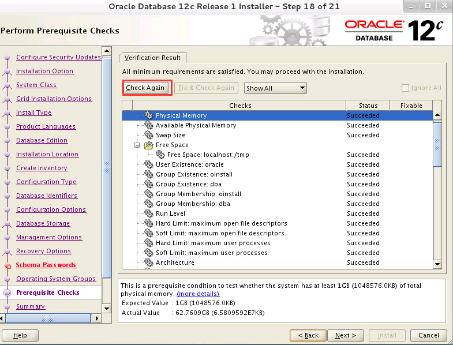This screenshot has width=453, height=345.
Task: Open the Show All filter dropdown
Action: [x=275, y=88]
